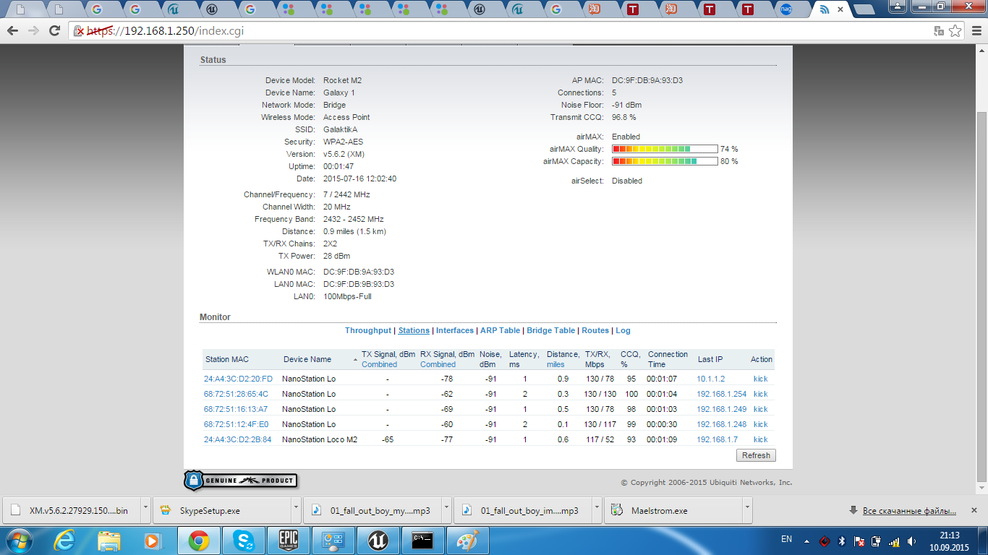Click the browser Back arrow

pyautogui.click(x=12, y=31)
